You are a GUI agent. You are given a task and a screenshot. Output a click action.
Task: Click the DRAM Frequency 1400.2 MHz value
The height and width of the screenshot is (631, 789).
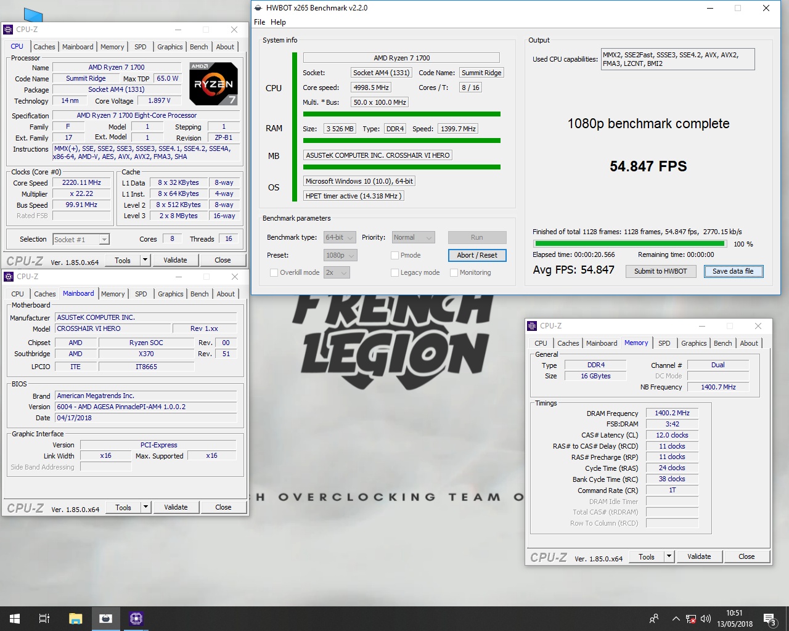click(672, 413)
